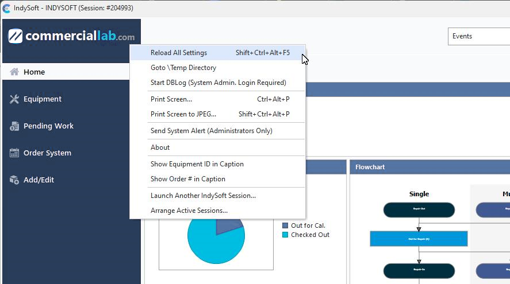Open the About menu entry
The height and width of the screenshot is (284, 510).
pos(217,147)
